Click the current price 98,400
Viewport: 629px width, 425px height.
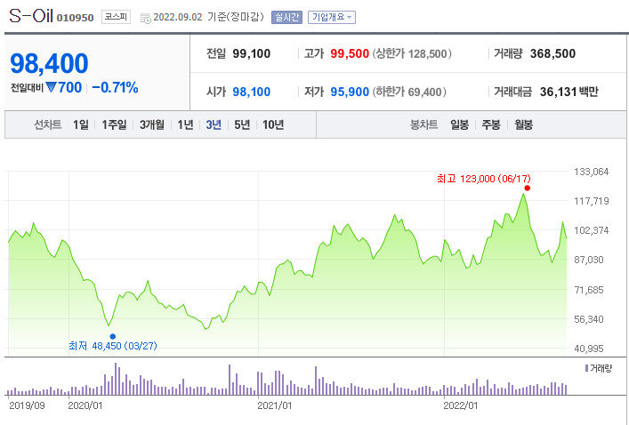[49, 63]
